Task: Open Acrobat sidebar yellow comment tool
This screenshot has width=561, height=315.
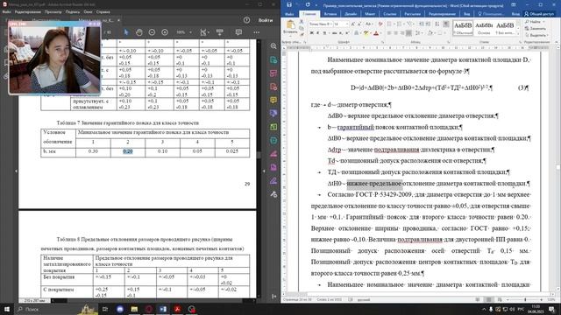Action: click(273, 100)
